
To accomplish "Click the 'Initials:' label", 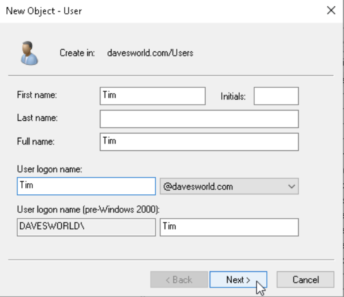I will (233, 96).
